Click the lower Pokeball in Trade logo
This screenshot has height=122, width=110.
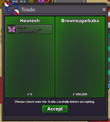pyautogui.click(x=16, y=12)
